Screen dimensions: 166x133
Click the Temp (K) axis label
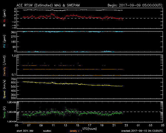coord(4,112)
